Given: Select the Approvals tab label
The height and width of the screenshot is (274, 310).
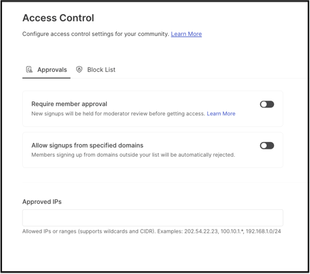Looking at the screenshot, I should [52, 70].
